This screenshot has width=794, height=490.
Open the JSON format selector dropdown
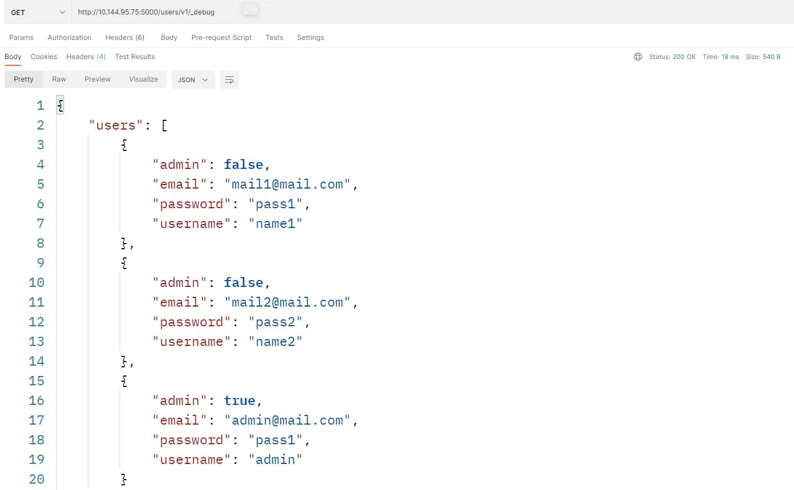coord(193,79)
